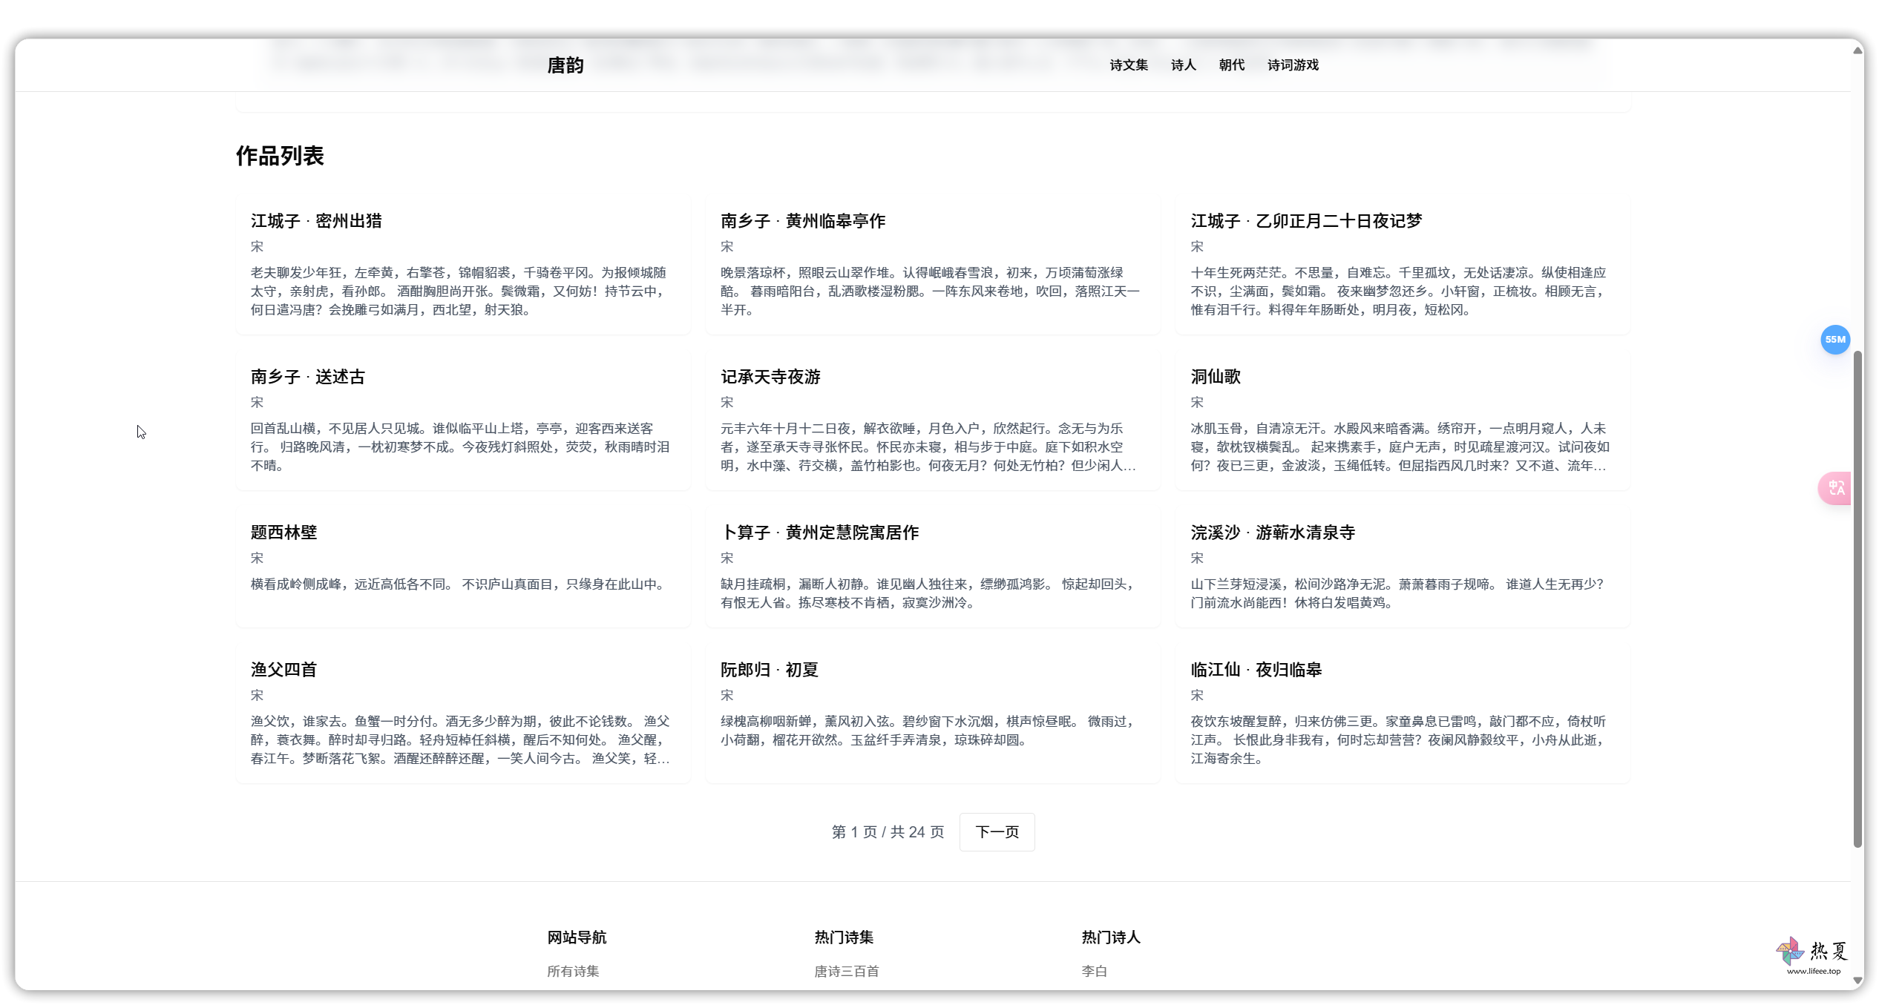This screenshot has width=1879, height=1005.
Task: Click the scrollbar up arrow
Action: click(1857, 50)
